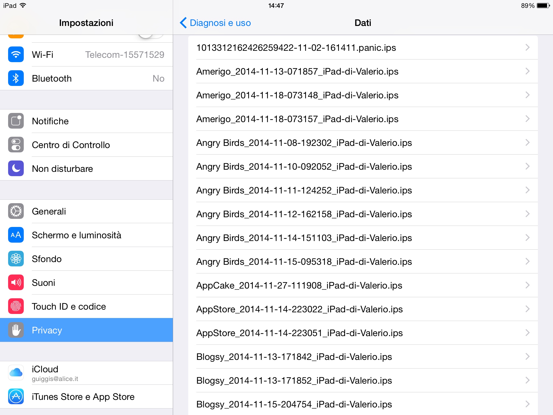
Task: Tap the battery icon in status bar
Action: 543,6
